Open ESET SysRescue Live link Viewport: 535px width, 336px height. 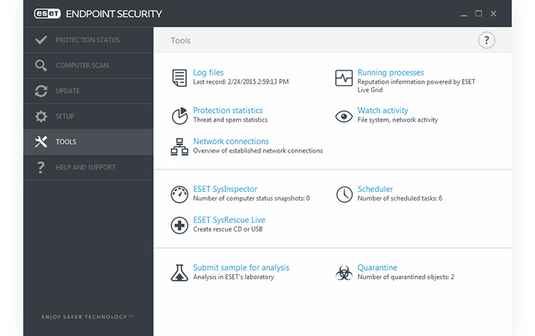pos(230,220)
